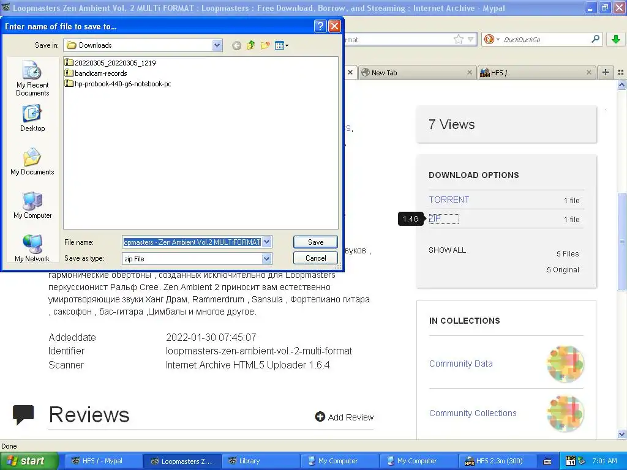Open a new tab with plus button
The width and height of the screenshot is (627, 470).
(606, 72)
